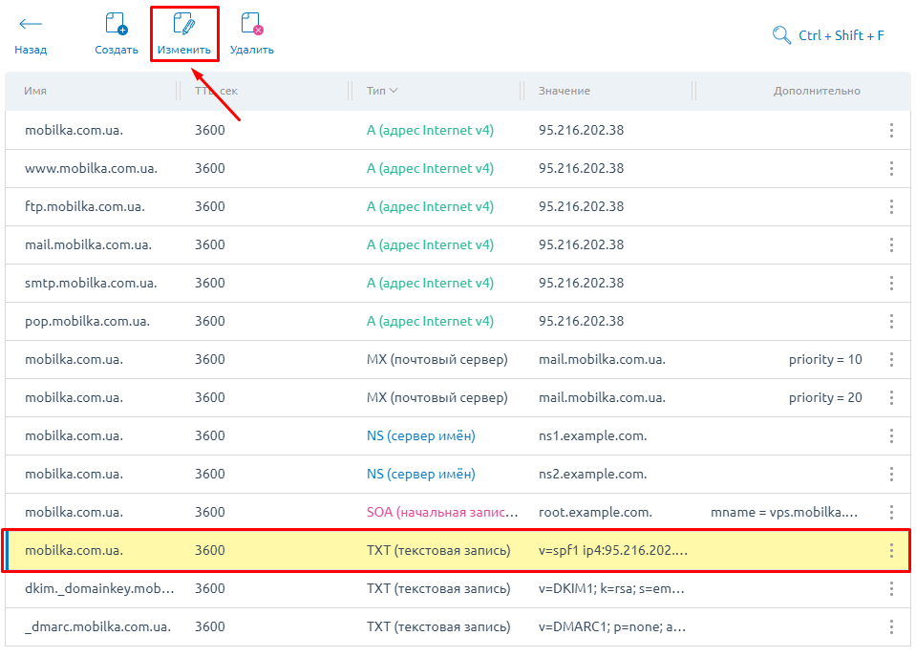The height and width of the screenshot is (657, 916).
Task: Click NS type cell for ns1.example.com. row
Action: (420, 436)
